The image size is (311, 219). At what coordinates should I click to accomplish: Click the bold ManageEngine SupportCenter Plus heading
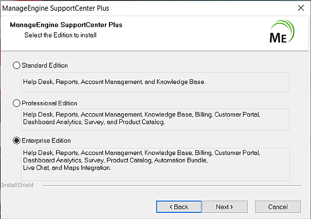click(x=66, y=25)
